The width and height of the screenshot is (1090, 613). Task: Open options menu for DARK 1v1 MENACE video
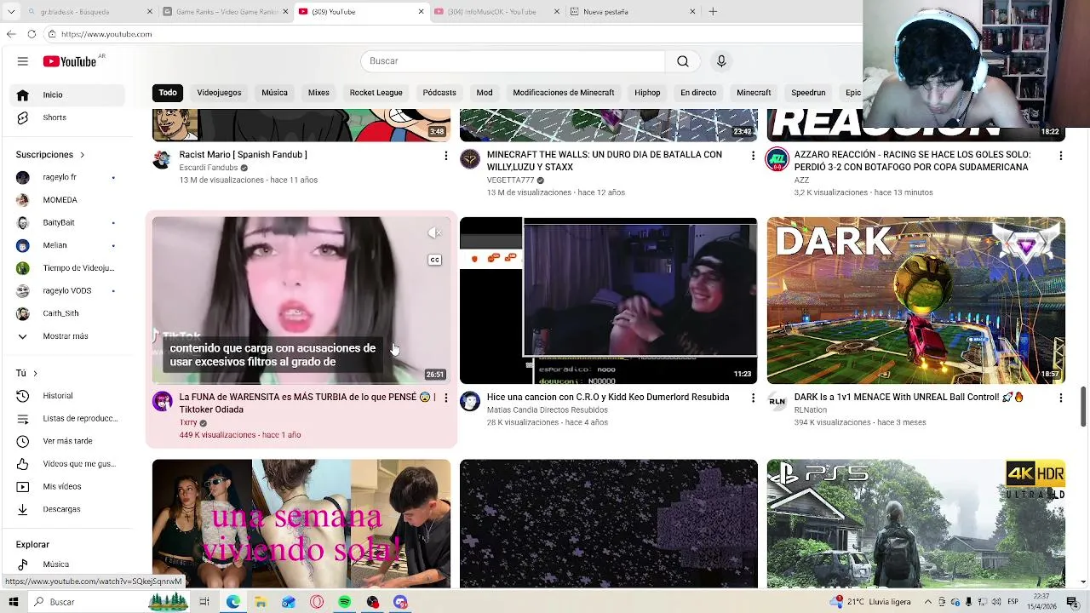(x=1060, y=398)
